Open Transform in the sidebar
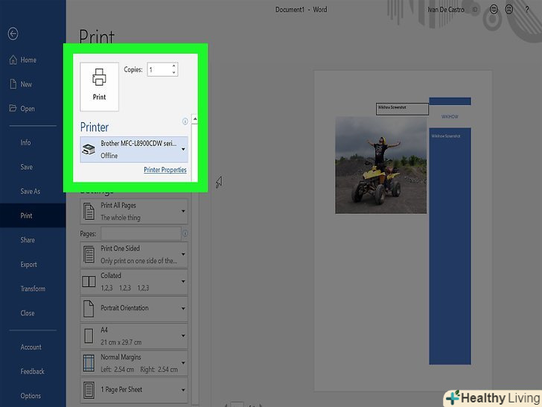Image resolution: width=542 pixels, height=407 pixels. tap(33, 288)
